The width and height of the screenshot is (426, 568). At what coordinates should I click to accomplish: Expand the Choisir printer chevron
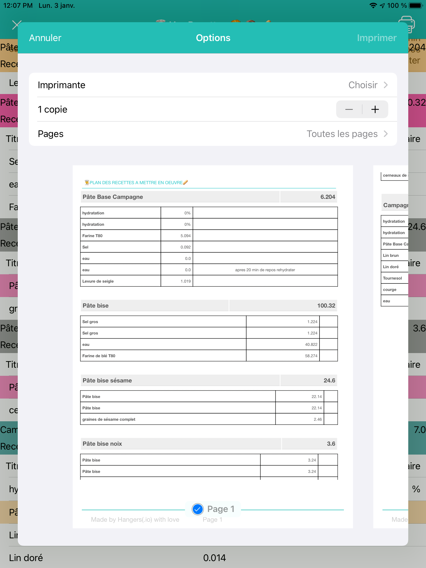(x=386, y=85)
